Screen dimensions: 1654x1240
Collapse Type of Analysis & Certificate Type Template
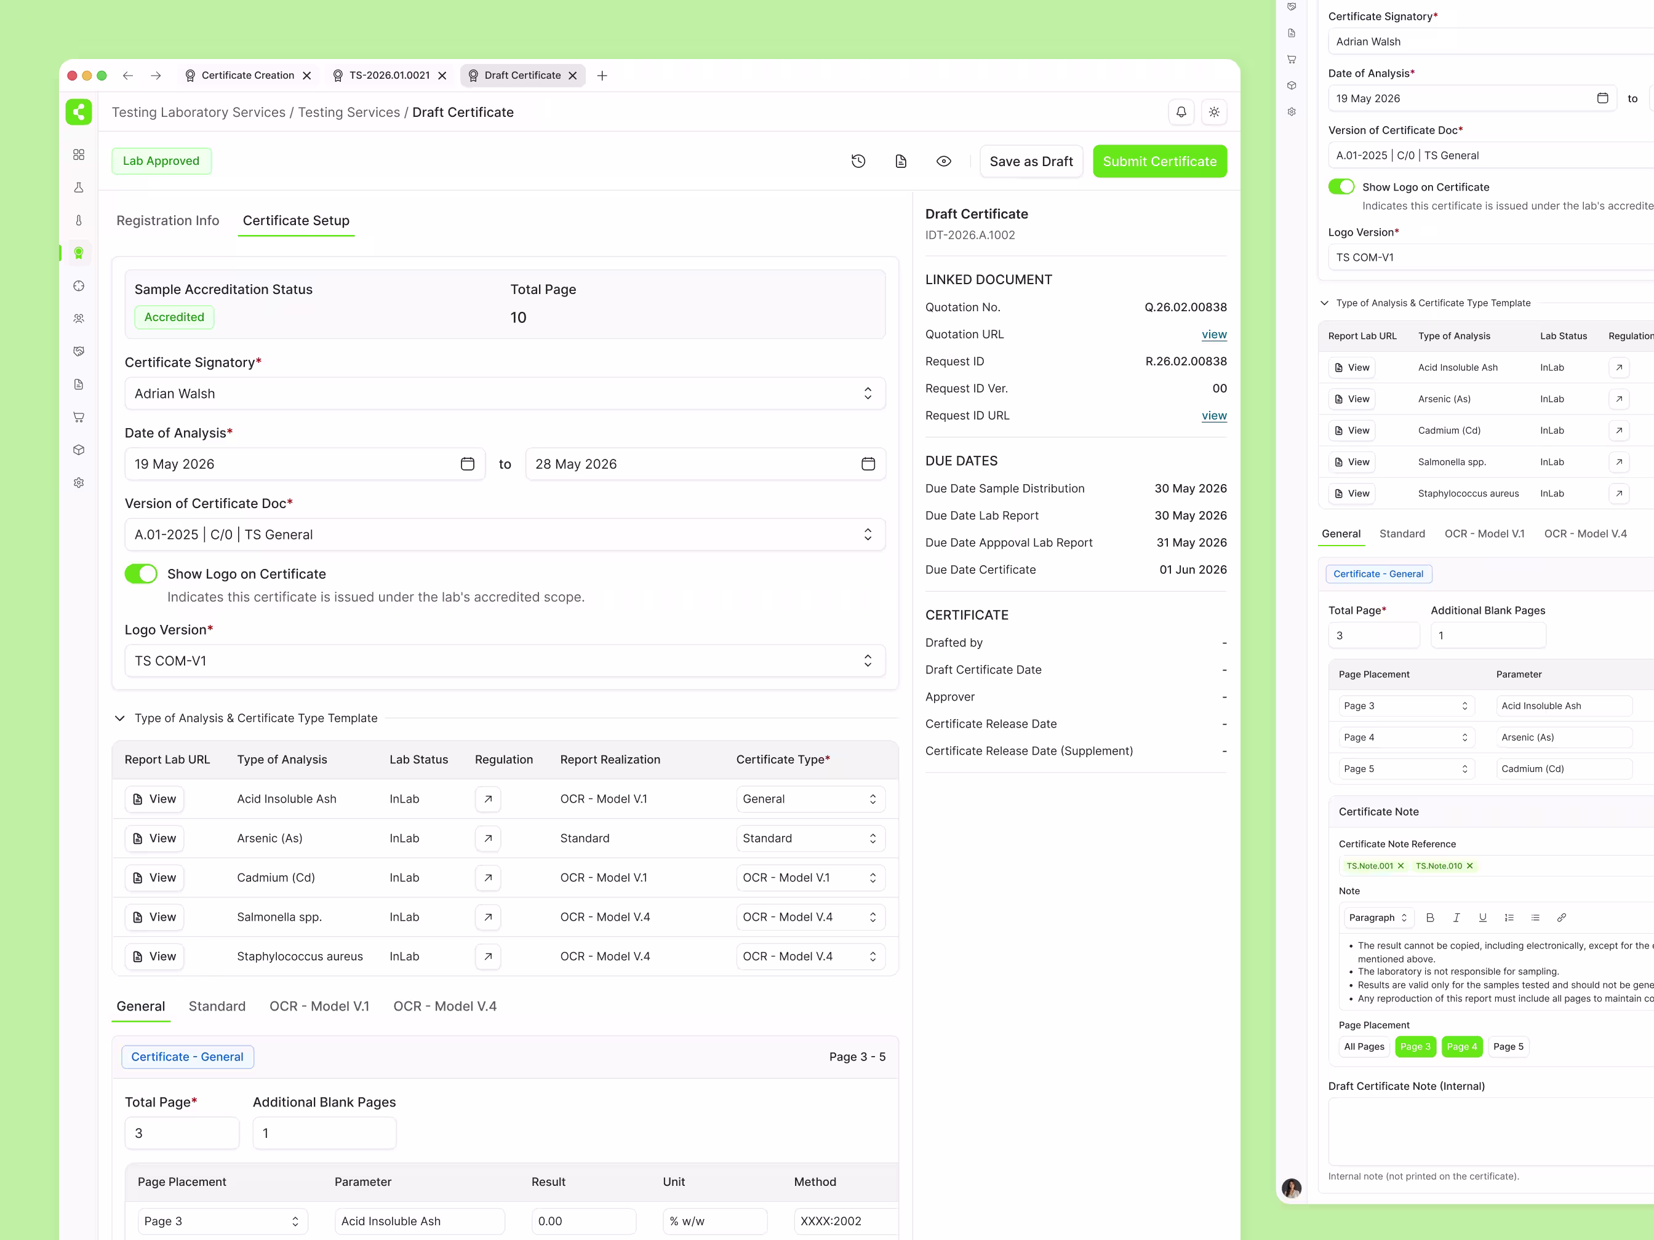pos(119,718)
